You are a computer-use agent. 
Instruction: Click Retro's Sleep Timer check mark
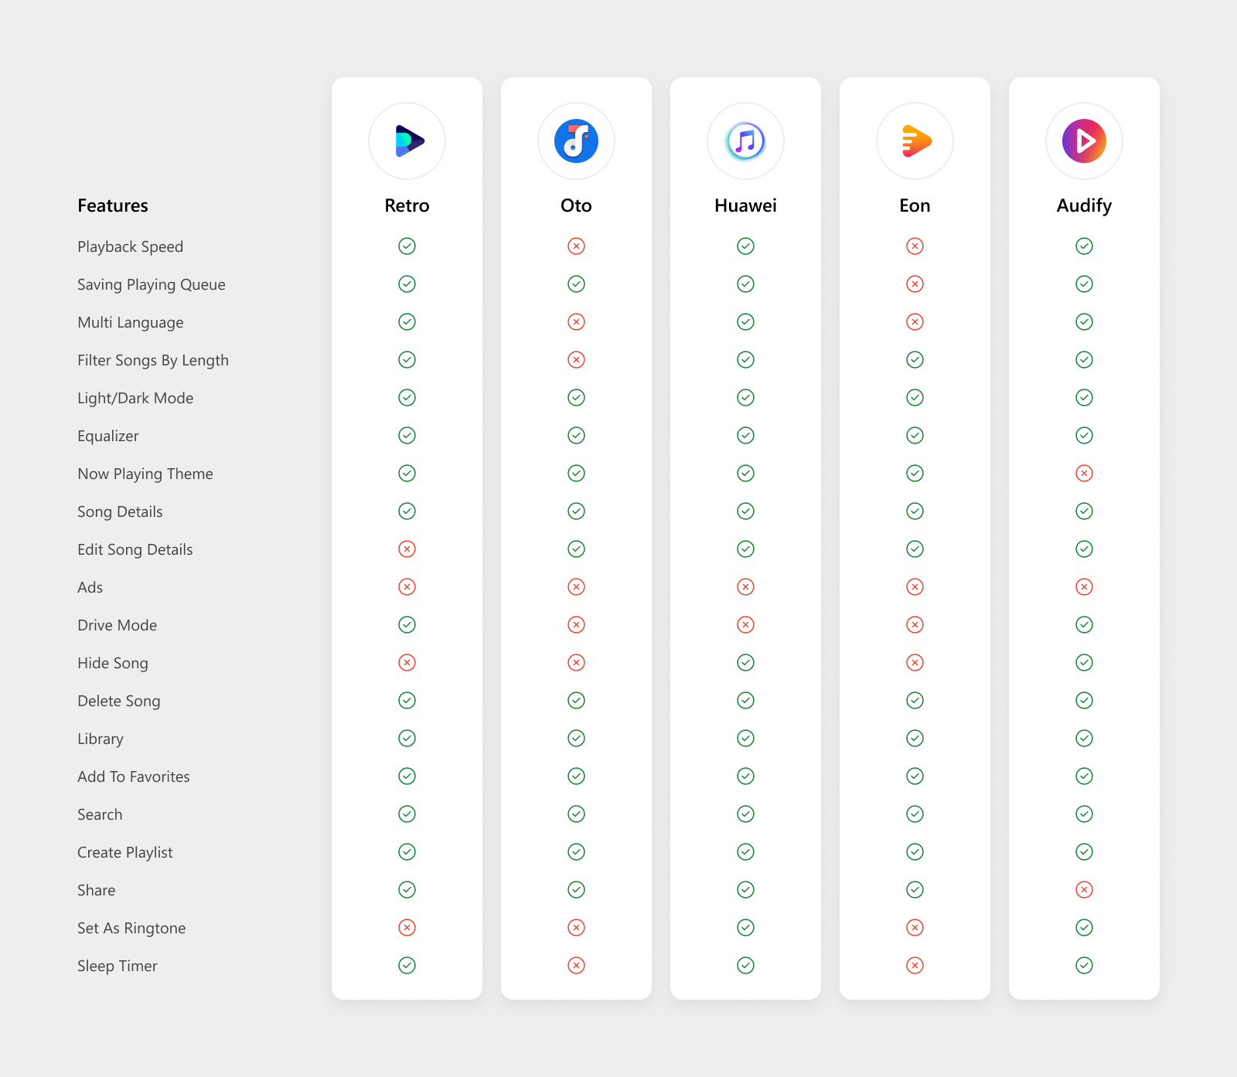(407, 966)
